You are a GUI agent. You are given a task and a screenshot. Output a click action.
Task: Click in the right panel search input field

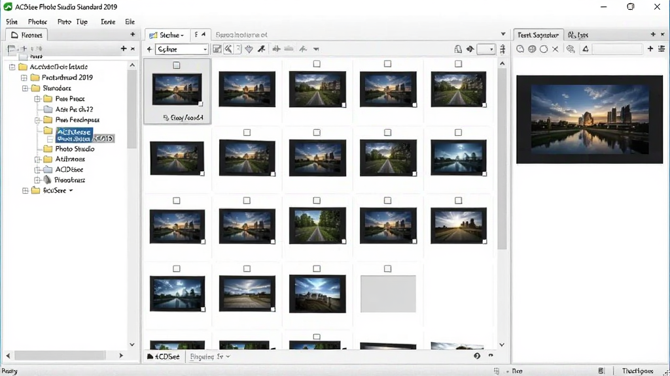[617, 49]
